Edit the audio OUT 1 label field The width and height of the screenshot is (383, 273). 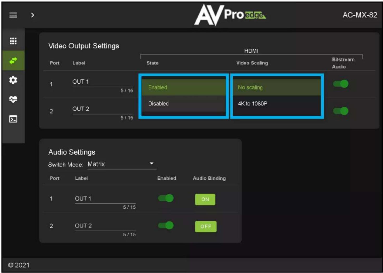(x=105, y=199)
